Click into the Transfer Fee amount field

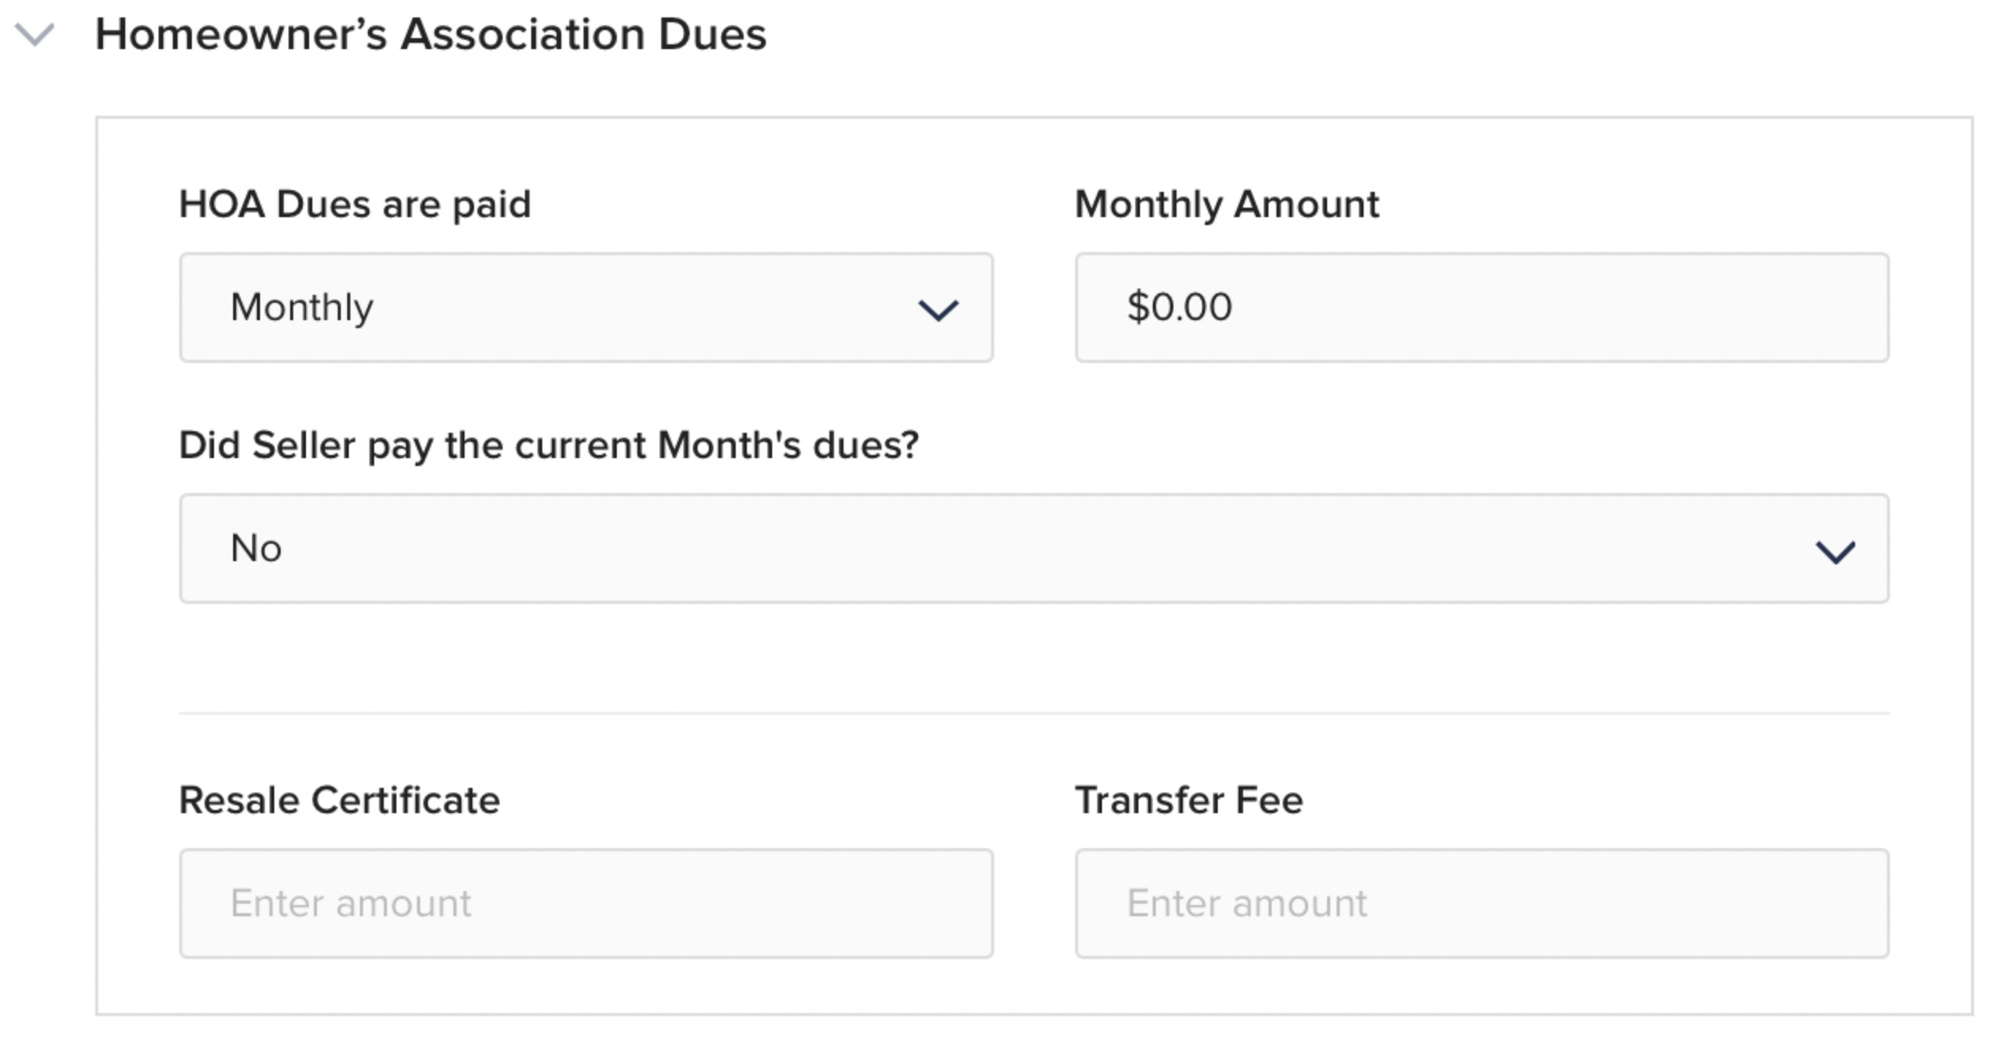click(1481, 904)
